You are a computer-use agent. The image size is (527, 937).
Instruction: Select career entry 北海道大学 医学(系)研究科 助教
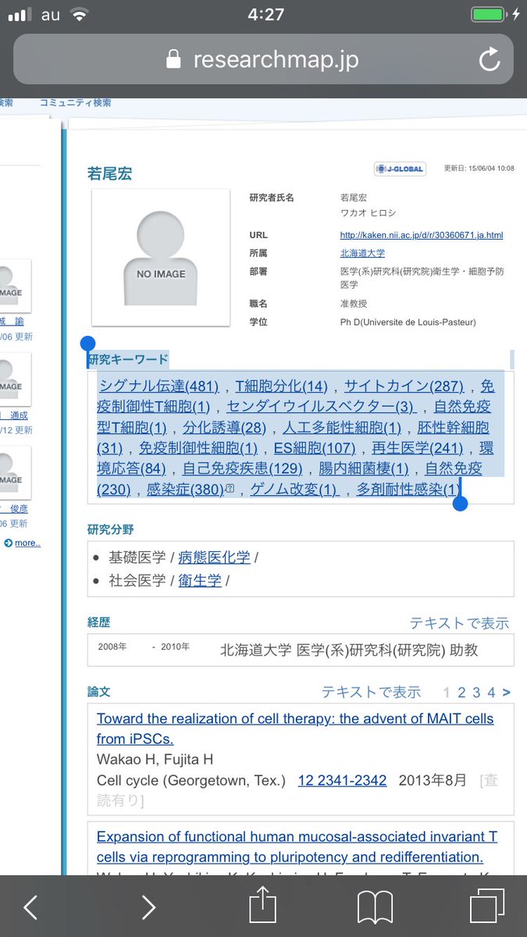pyautogui.click(x=349, y=650)
